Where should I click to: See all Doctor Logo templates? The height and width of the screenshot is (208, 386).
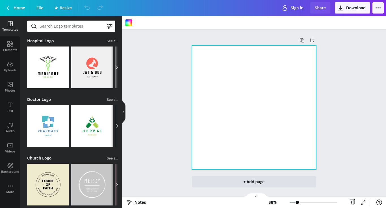(112, 100)
